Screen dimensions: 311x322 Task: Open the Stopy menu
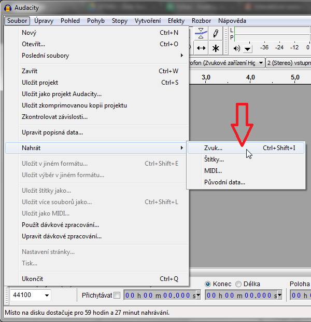coord(120,21)
